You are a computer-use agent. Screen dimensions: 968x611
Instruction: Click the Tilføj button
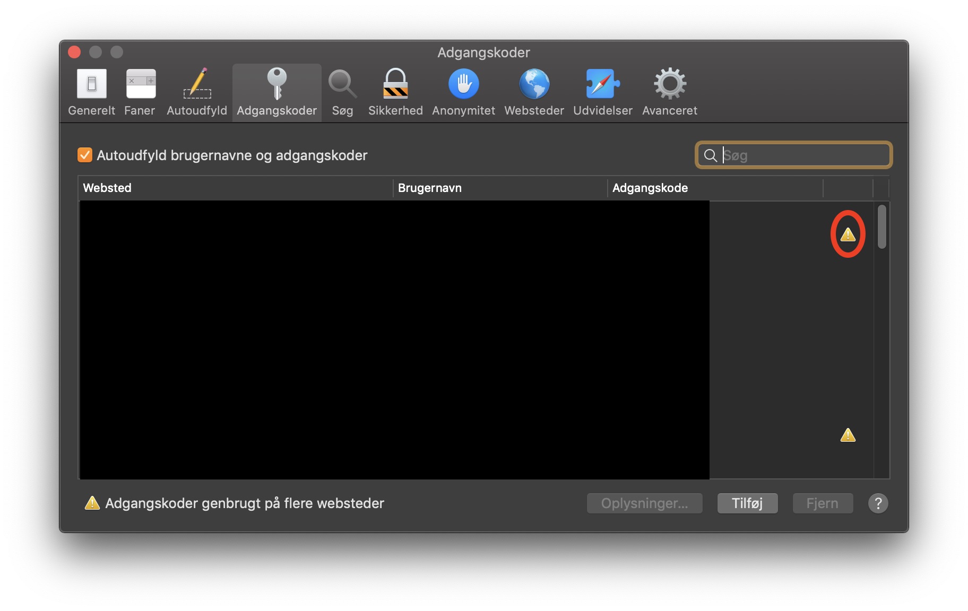[x=747, y=503]
